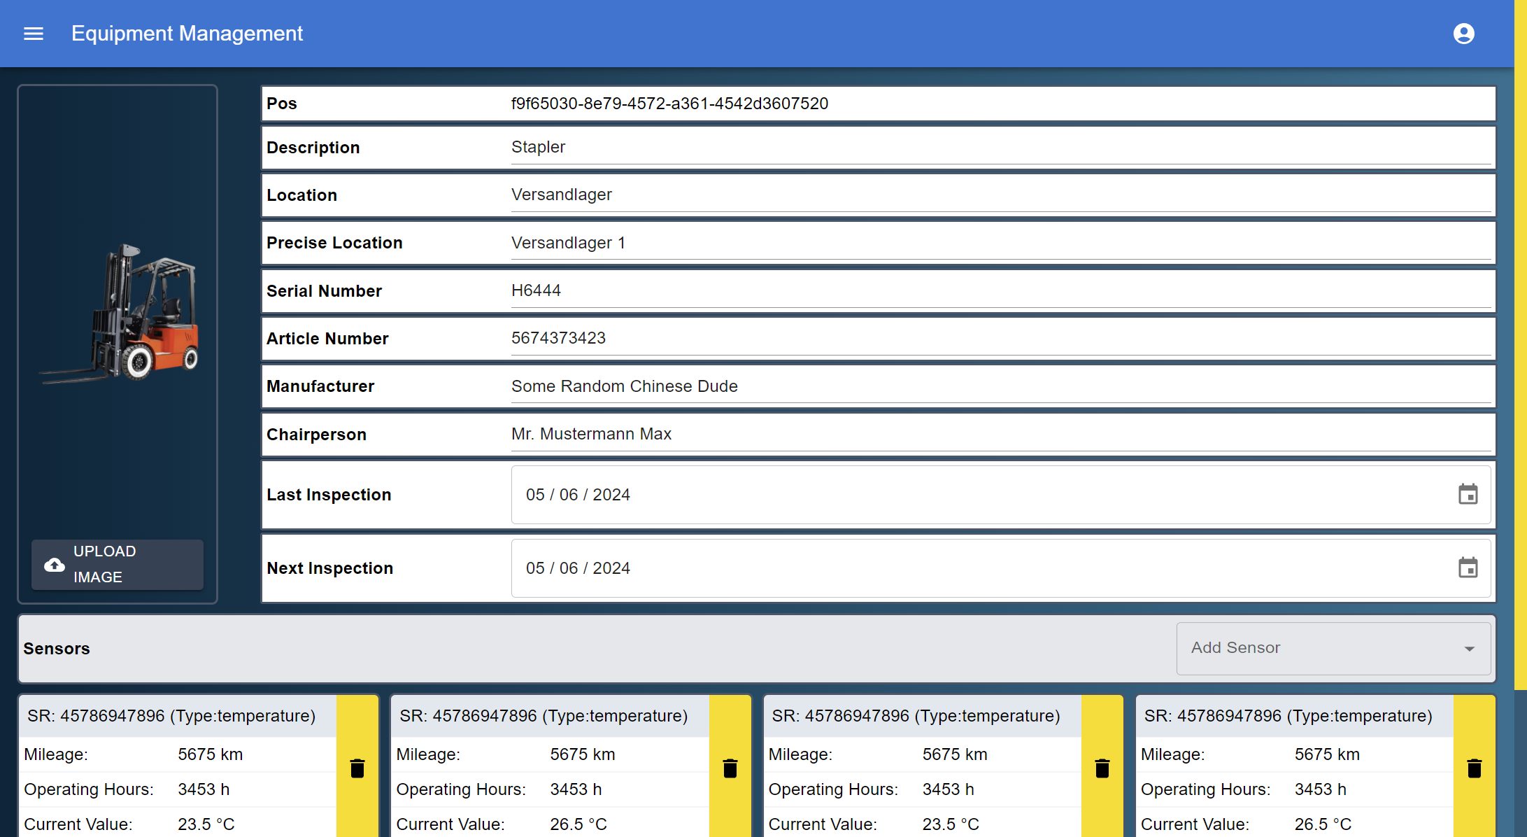Edit Precise Location field Versandlager 1
The height and width of the screenshot is (837, 1527).
tap(1000, 243)
